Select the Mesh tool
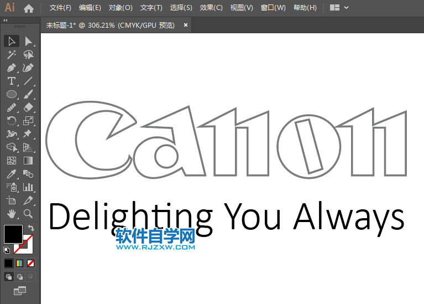Image resolution: width=424 pixels, height=304 pixels. pos(12,161)
